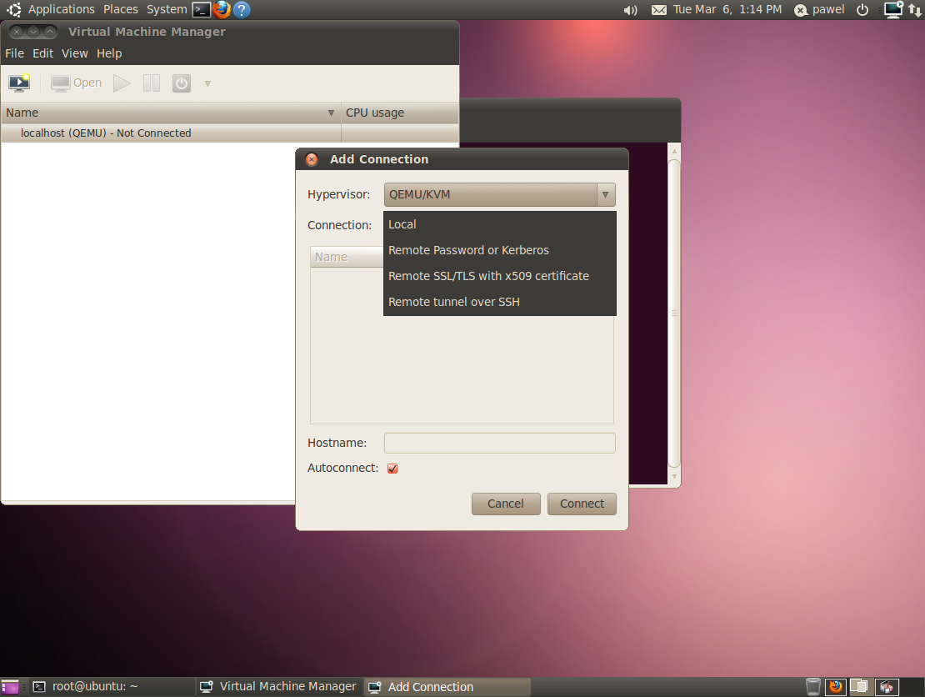Click the Connect button
Screen dimensions: 925x697
[582, 504]
